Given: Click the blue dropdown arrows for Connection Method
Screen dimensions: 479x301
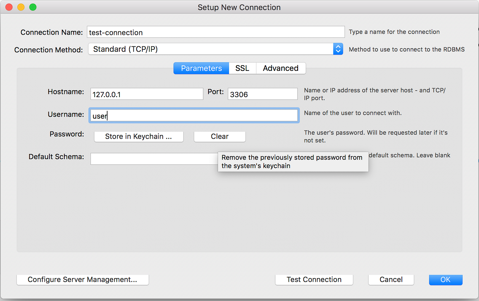Looking at the screenshot, I should coord(338,49).
